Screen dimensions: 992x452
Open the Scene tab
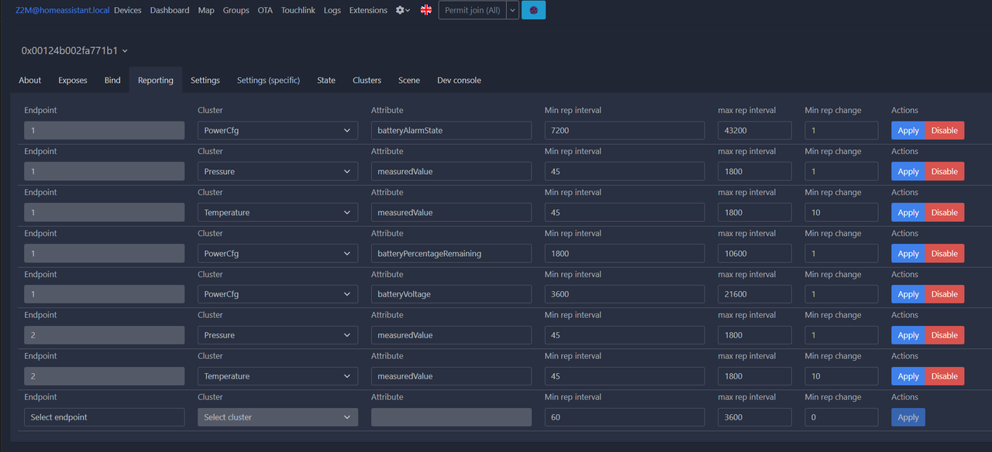409,80
